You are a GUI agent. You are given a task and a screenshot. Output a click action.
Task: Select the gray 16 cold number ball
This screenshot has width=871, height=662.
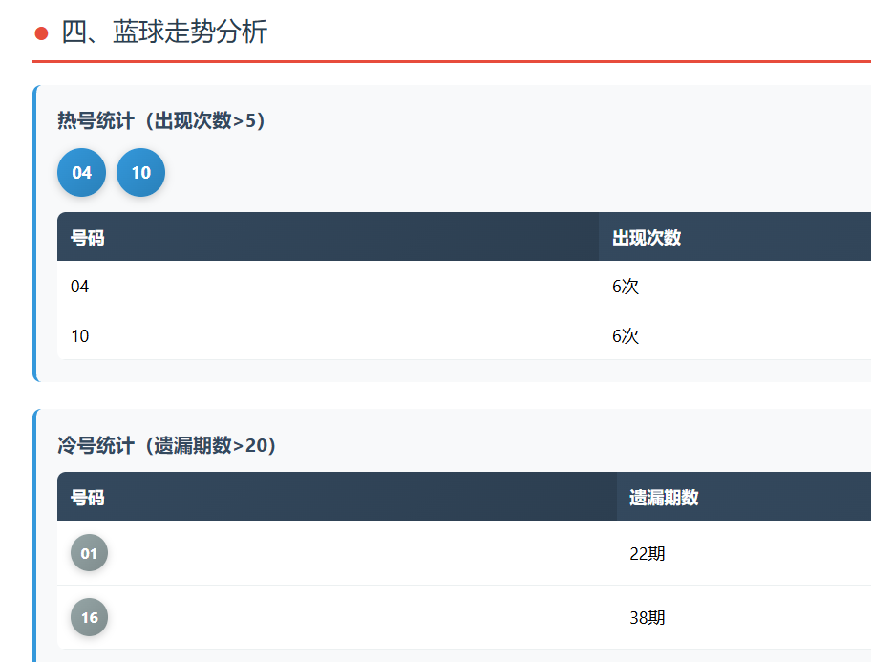click(89, 617)
